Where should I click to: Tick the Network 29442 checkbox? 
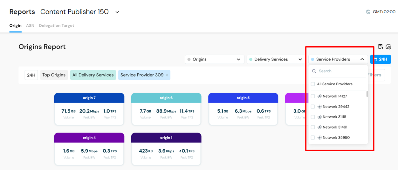313,107
